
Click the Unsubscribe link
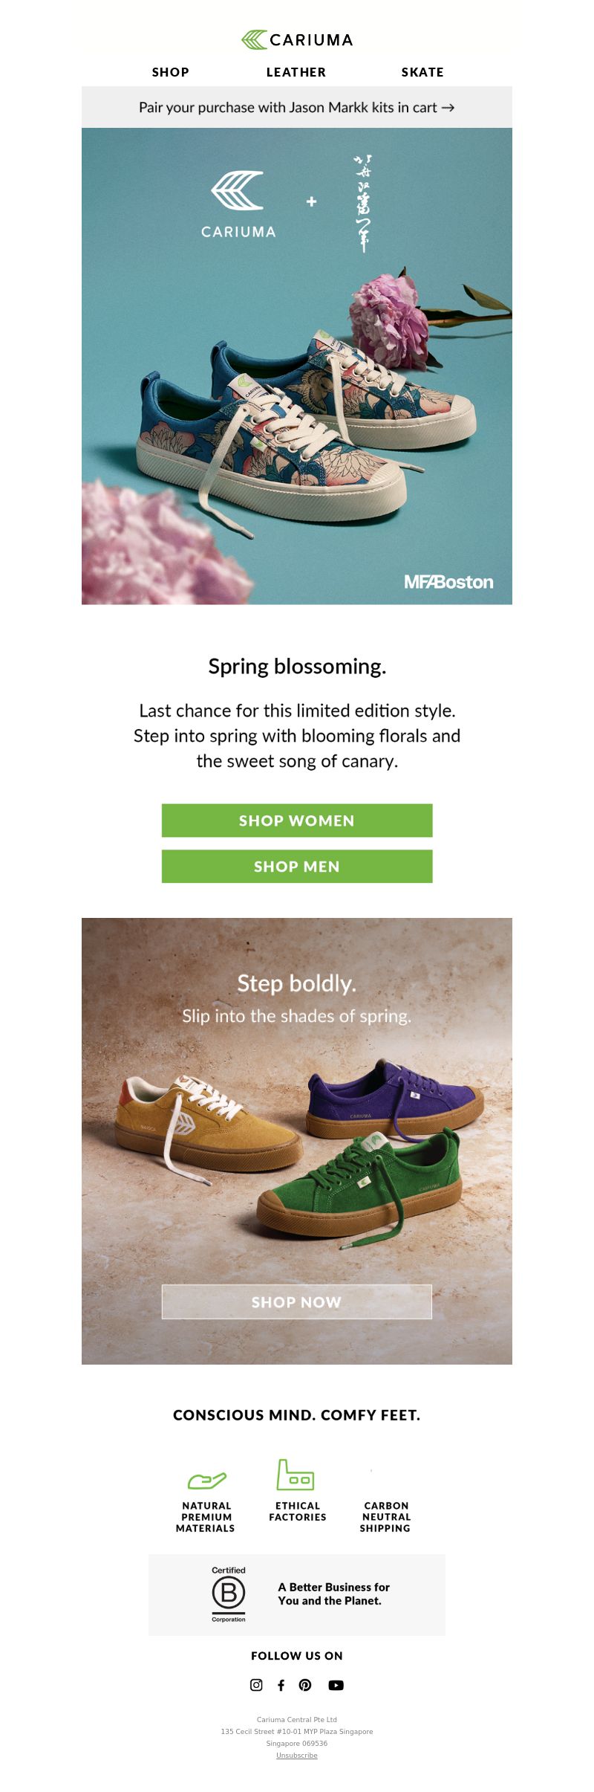(297, 1756)
